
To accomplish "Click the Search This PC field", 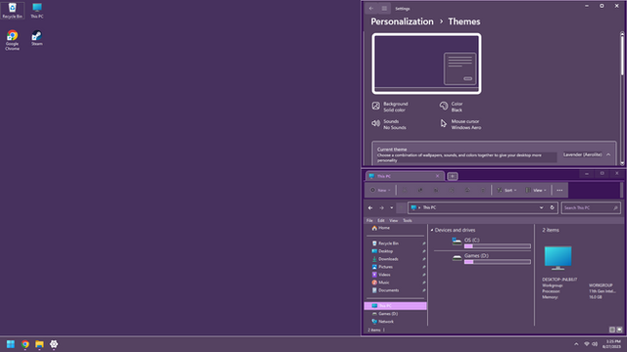I will (591, 207).
